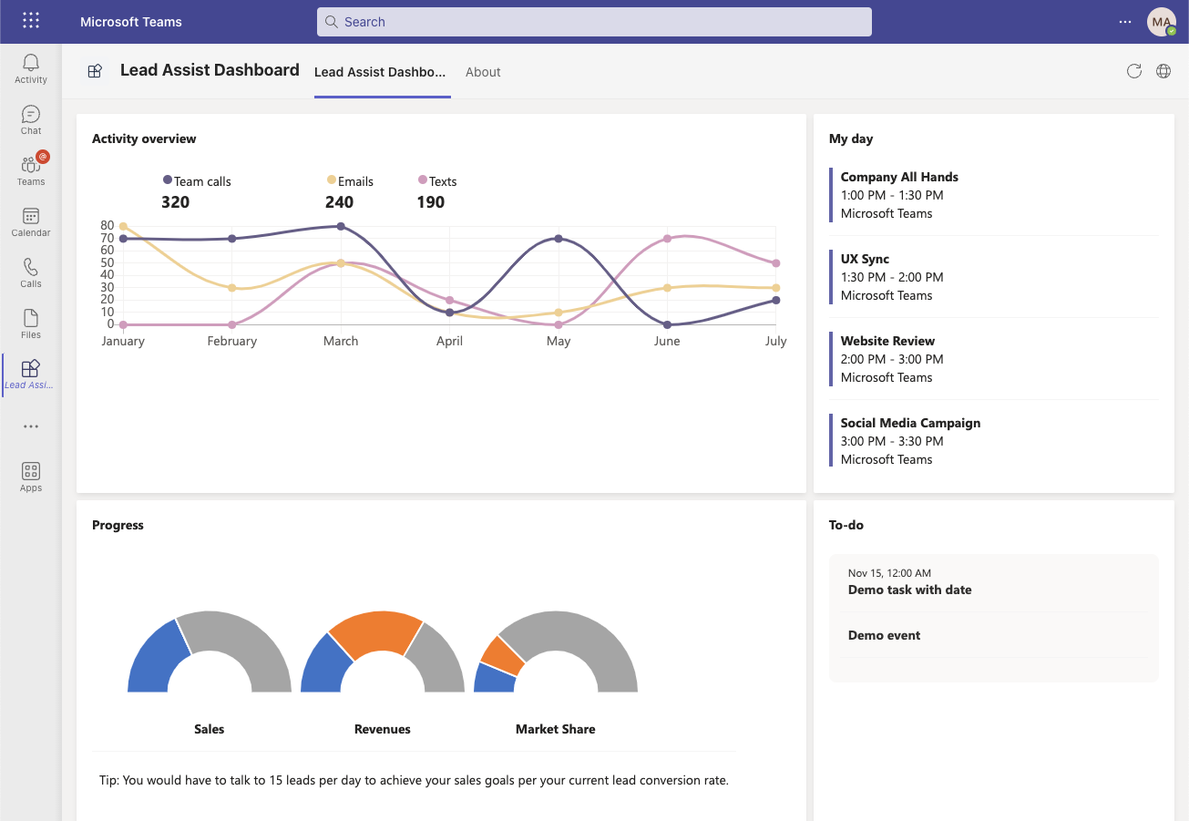The height and width of the screenshot is (821, 1189).
Task: Click the waffle app launcher grid
Action: click(30, 20)
